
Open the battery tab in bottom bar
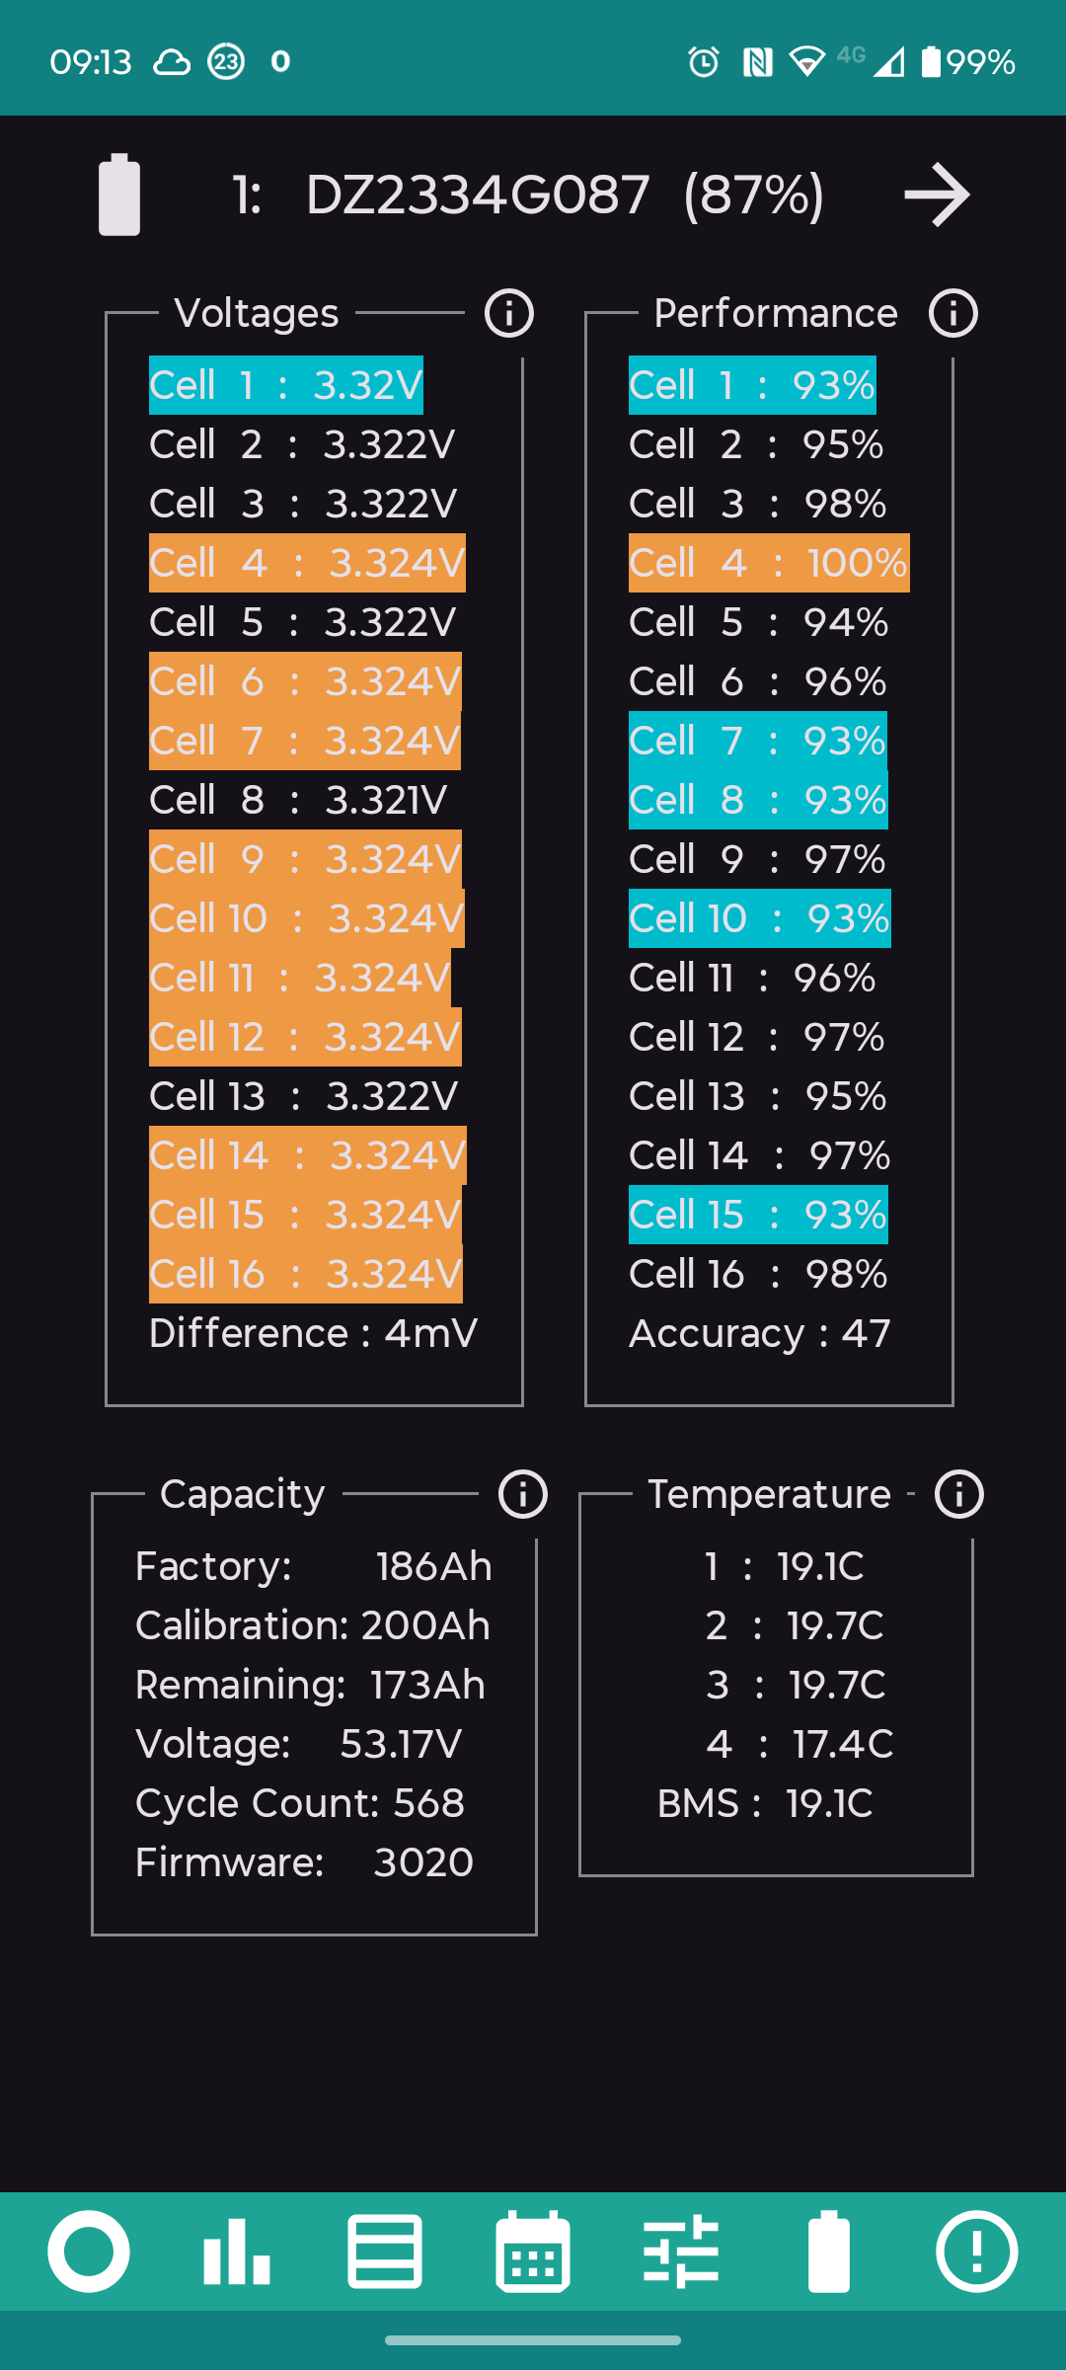tap(829, 2251)
